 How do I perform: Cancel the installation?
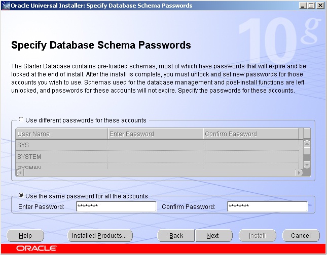point(301,236)
